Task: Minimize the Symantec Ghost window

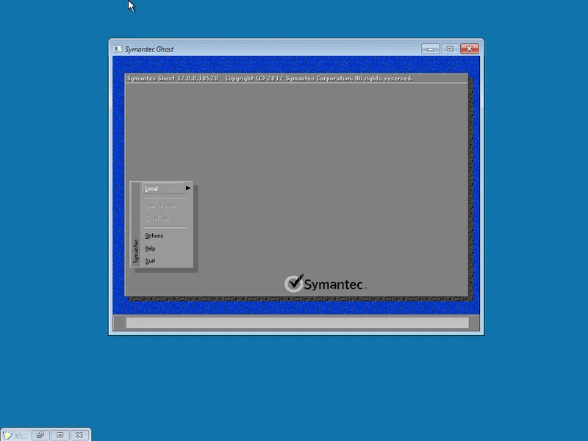Action: pos(430,49)
